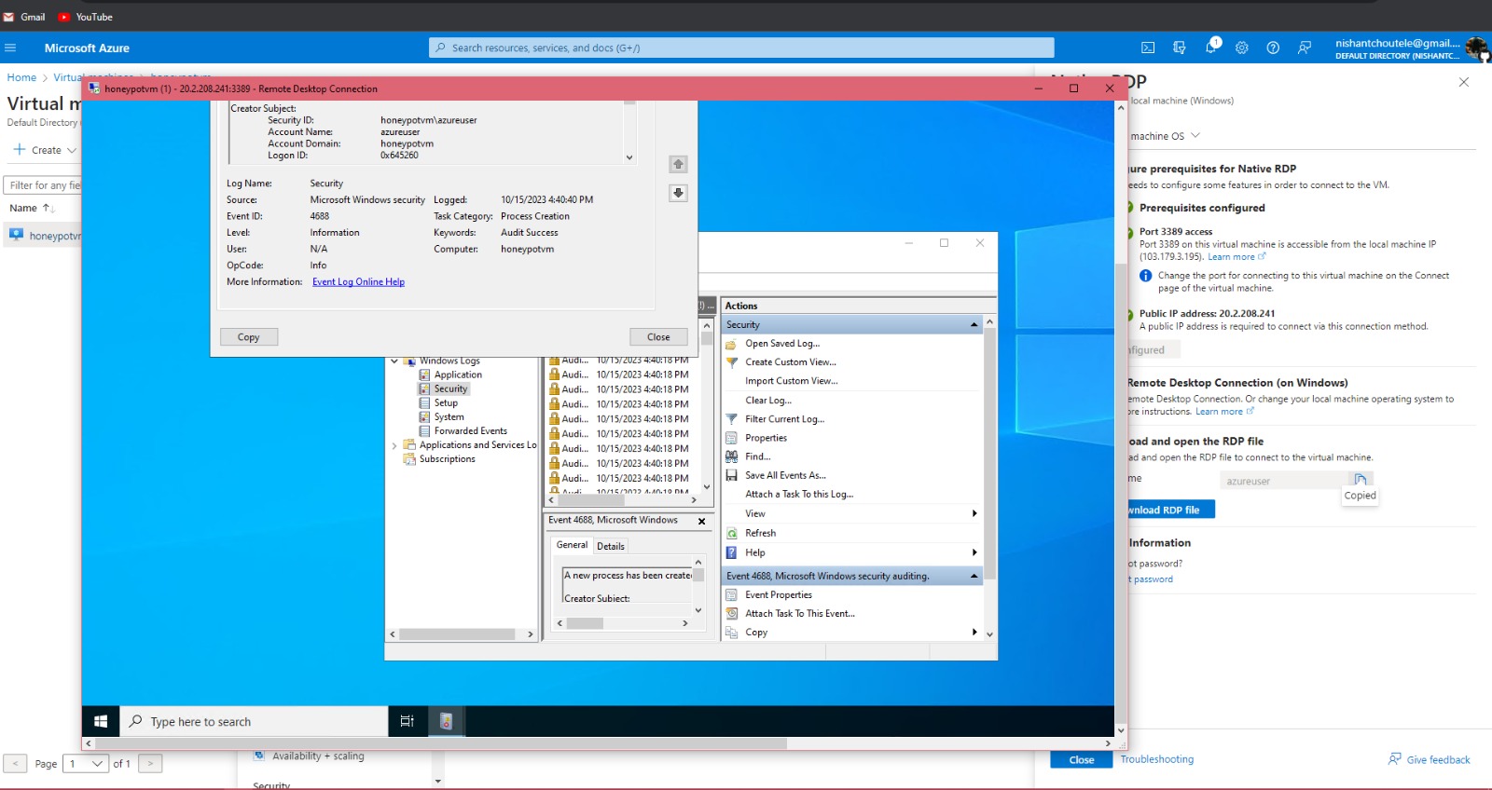The height and width of the screenshot is (790, 1492).
Task: Switch to the Details tab
Action: [611, 547]
